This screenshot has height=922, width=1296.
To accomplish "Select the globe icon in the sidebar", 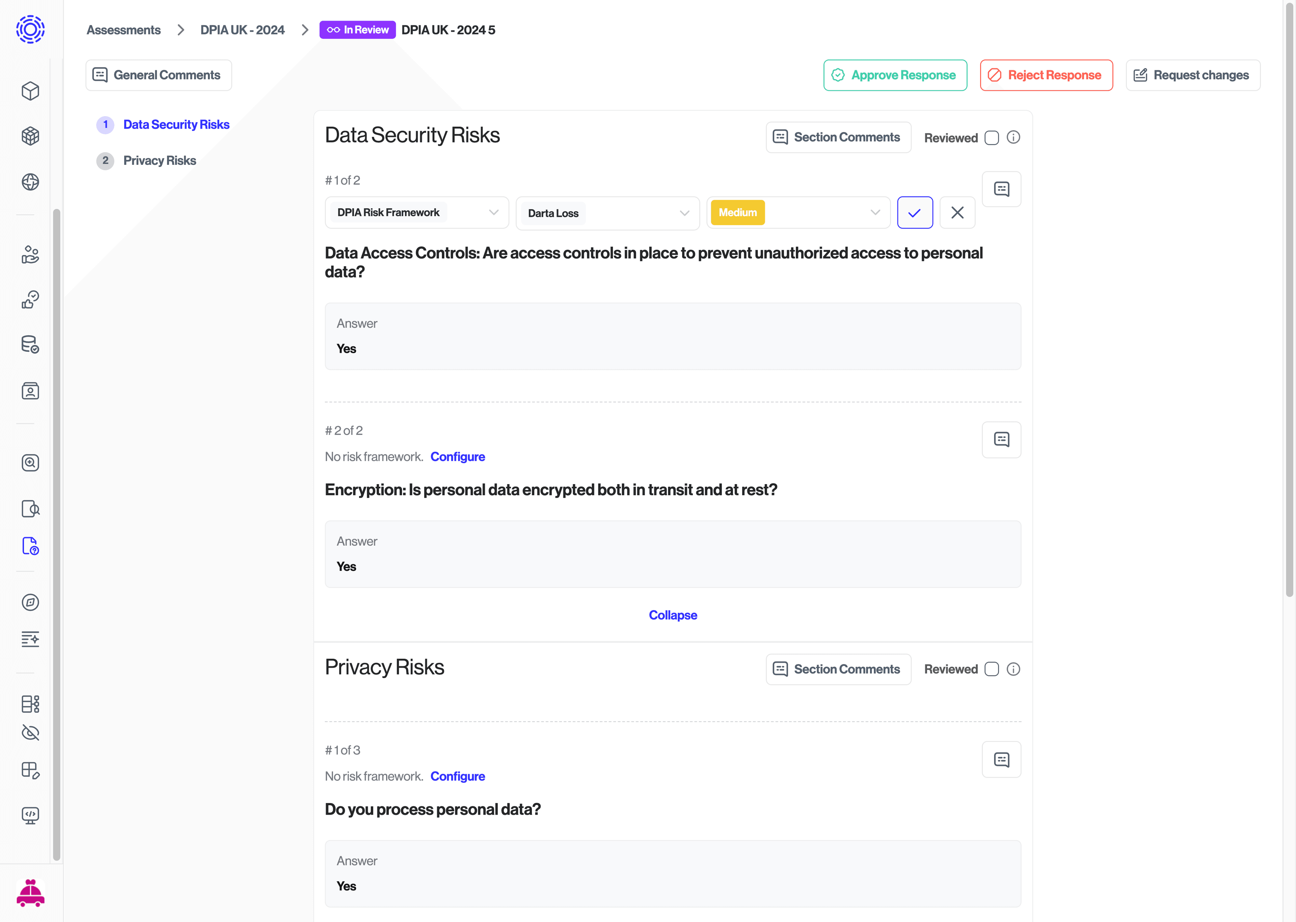I will (30, 182).
